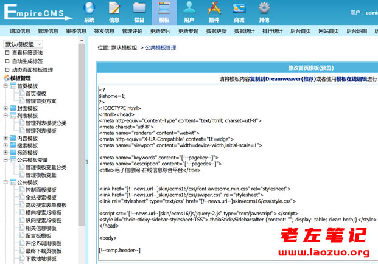Open the 栏目 (Column) folder icon
This screenshot has width=378, height=264.
[139, 10]
